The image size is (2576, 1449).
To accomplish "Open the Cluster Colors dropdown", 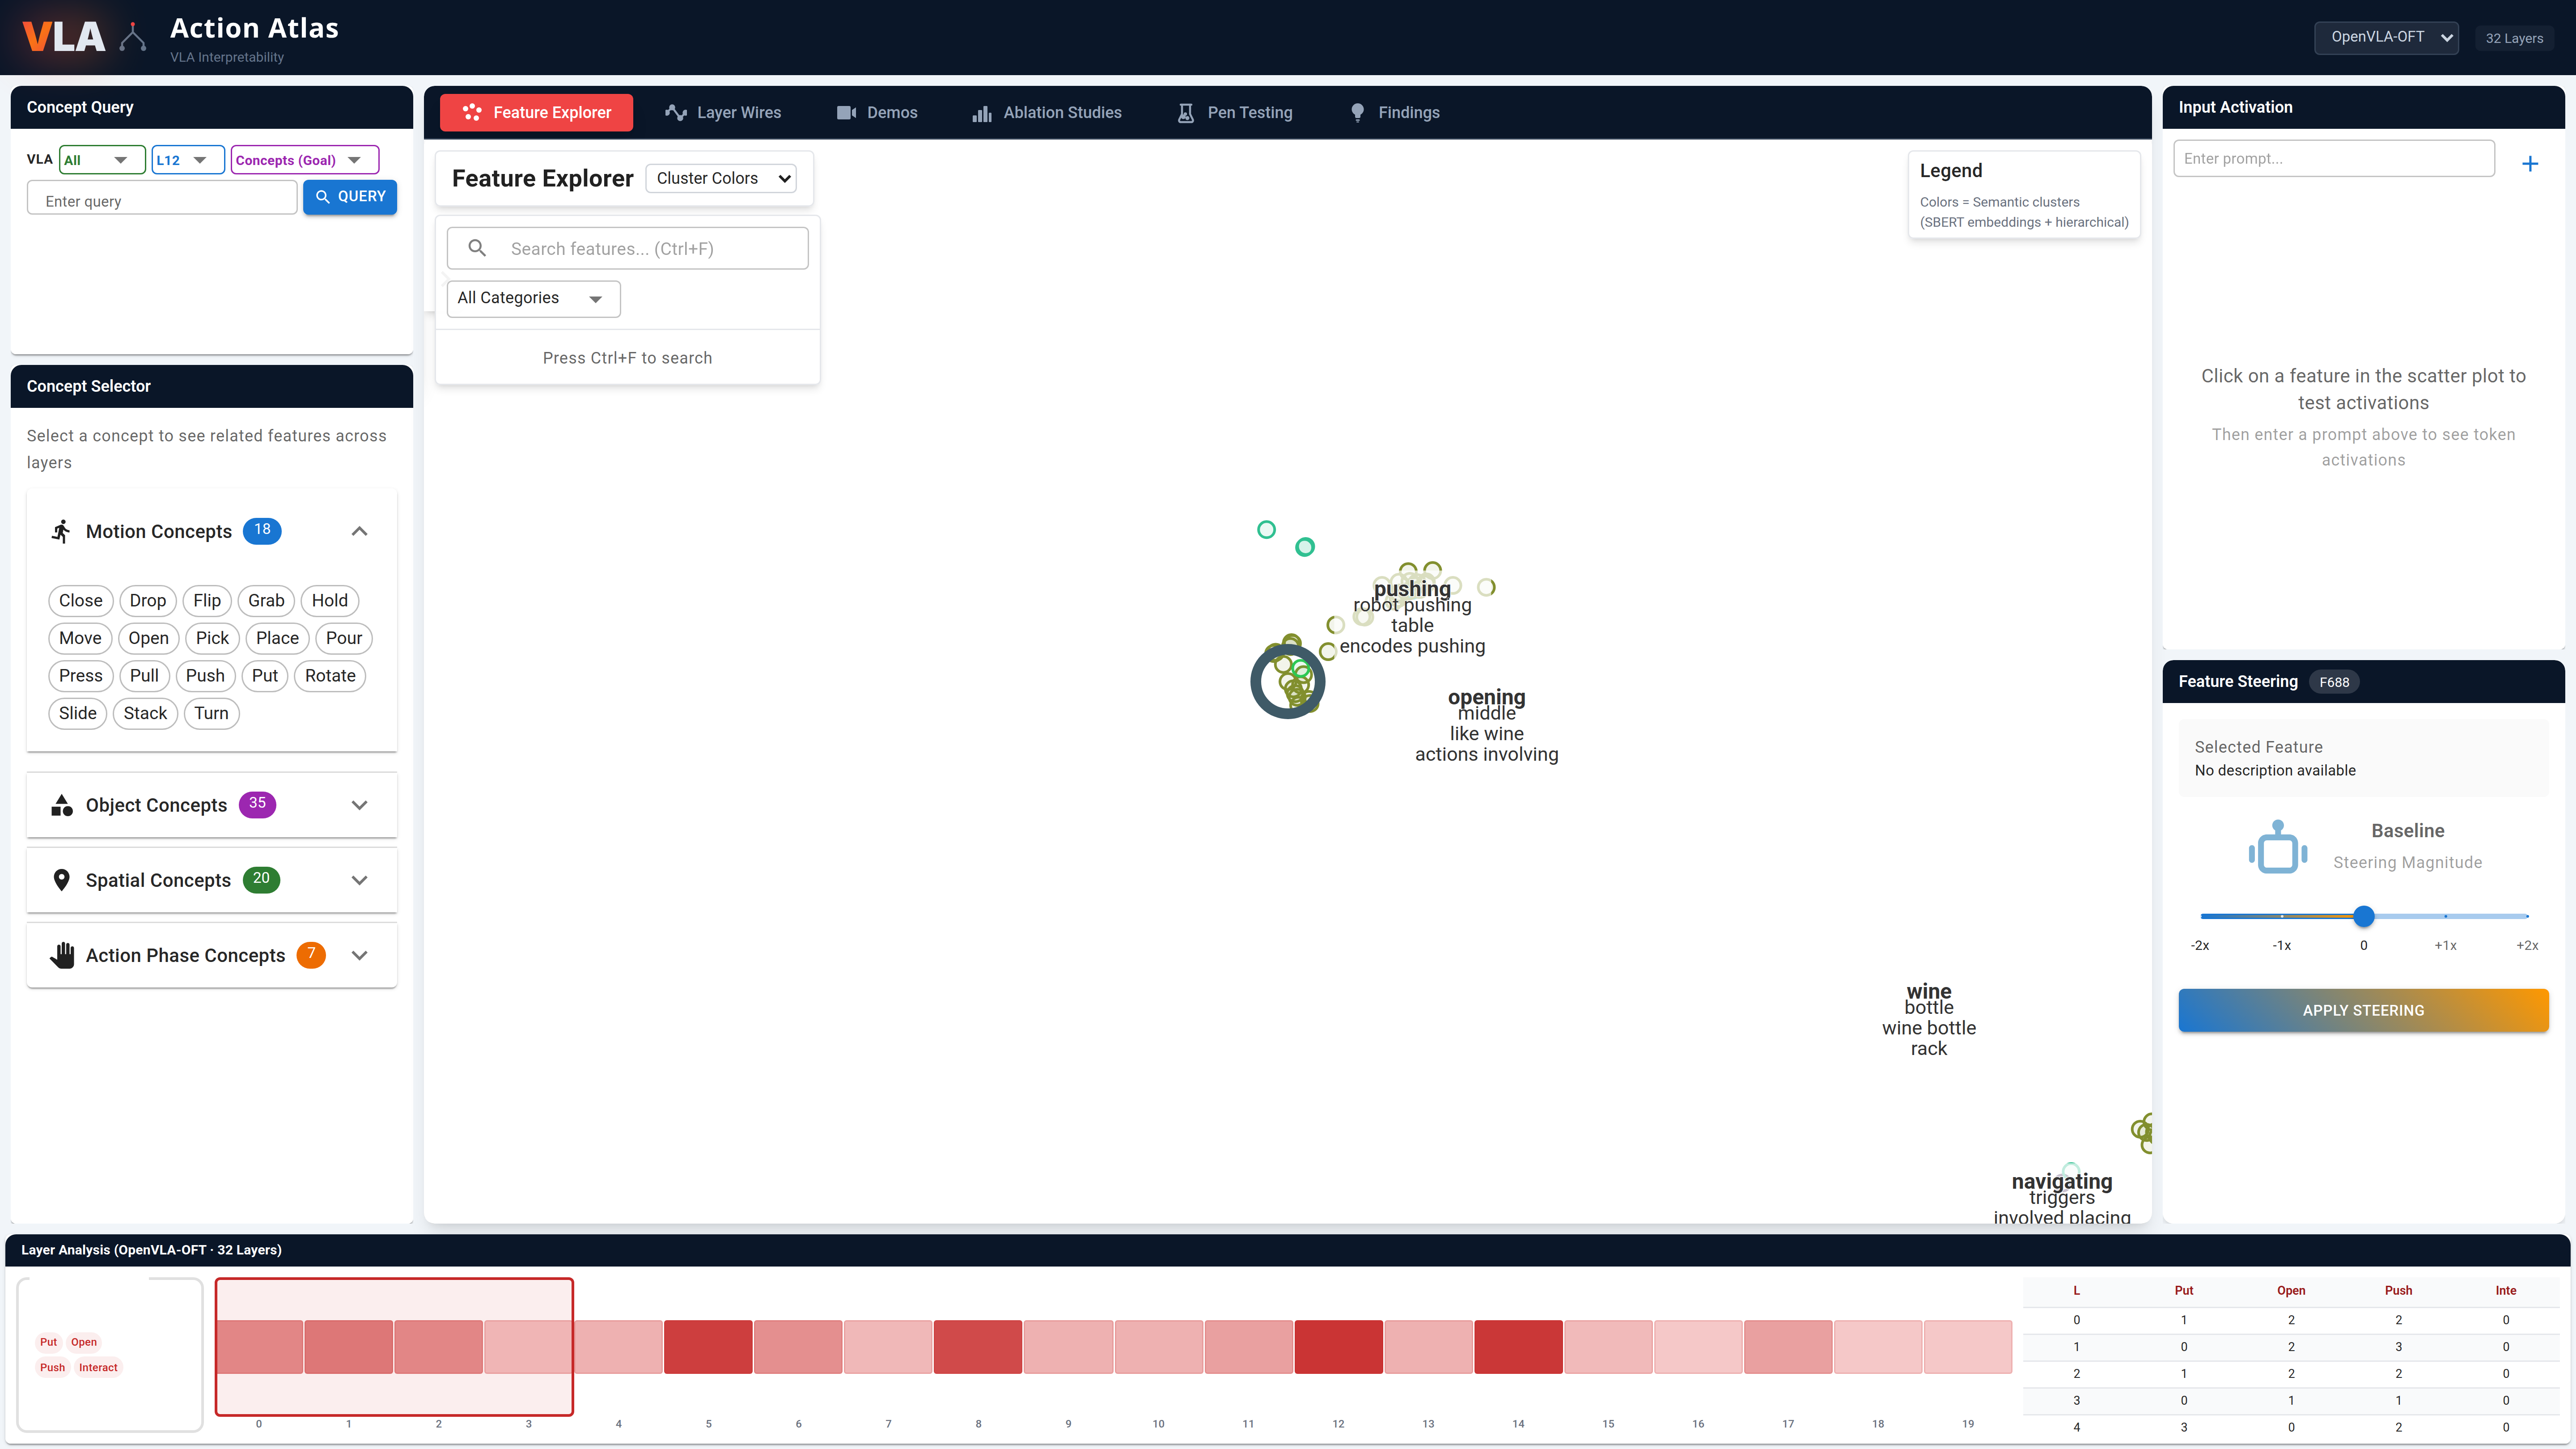I will [x=721, y=178].
